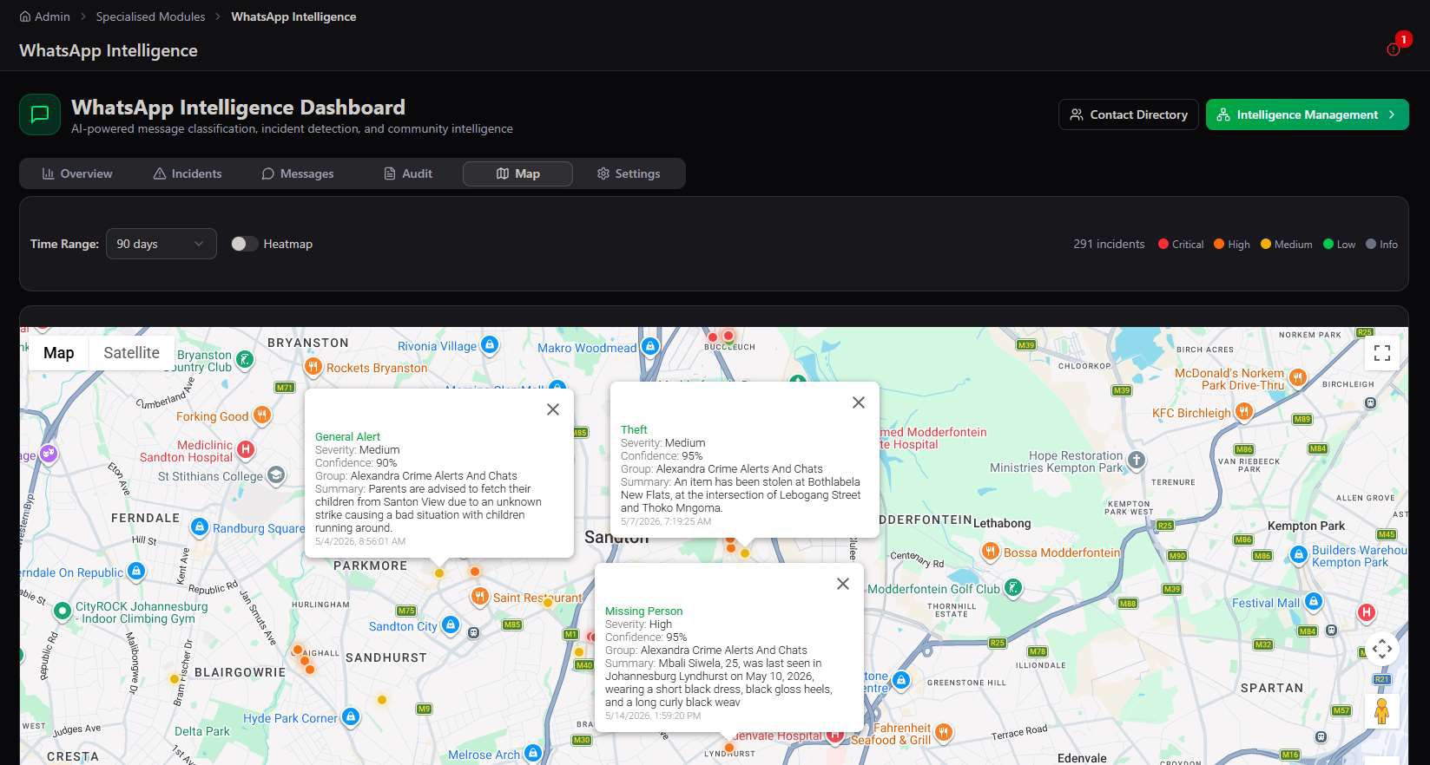1430x765 pixels.
Task: Open the Audit tab
Action: pyautogui.click(x=408, y=173)
